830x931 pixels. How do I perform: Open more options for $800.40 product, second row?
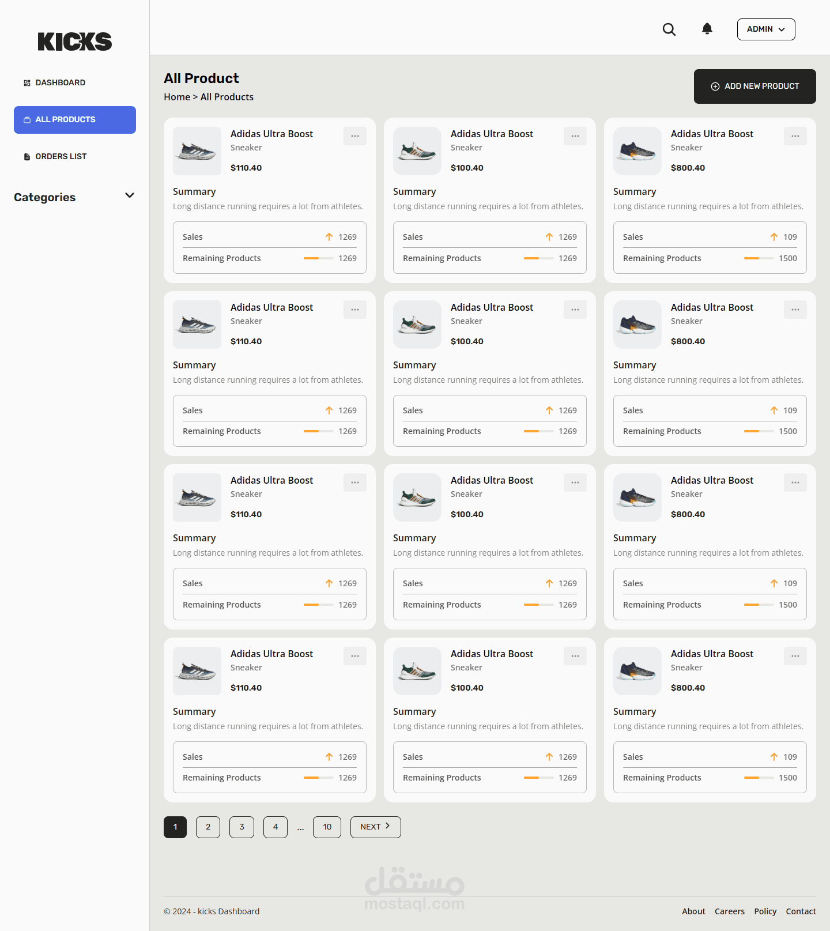click(x=795, y=310)
